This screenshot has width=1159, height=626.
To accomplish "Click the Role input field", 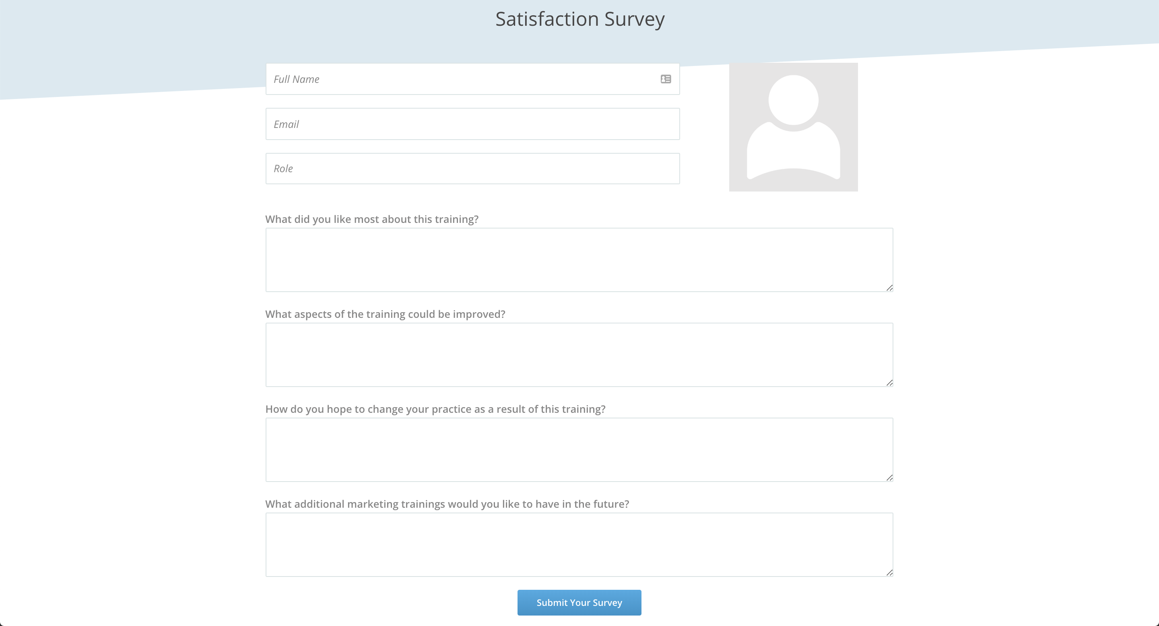I will coord(473,168).
